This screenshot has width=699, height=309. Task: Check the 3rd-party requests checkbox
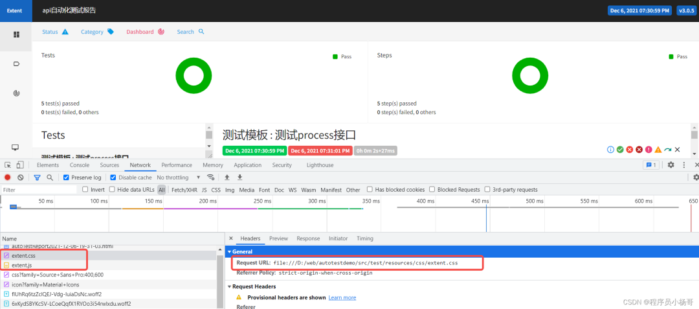tap(487, 190)
